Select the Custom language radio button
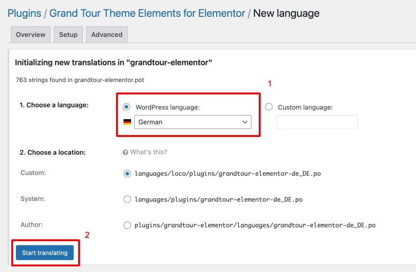416x272 pixels. [x=269, y=107]
